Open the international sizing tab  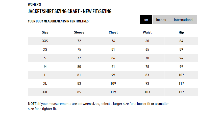[184, 20]
